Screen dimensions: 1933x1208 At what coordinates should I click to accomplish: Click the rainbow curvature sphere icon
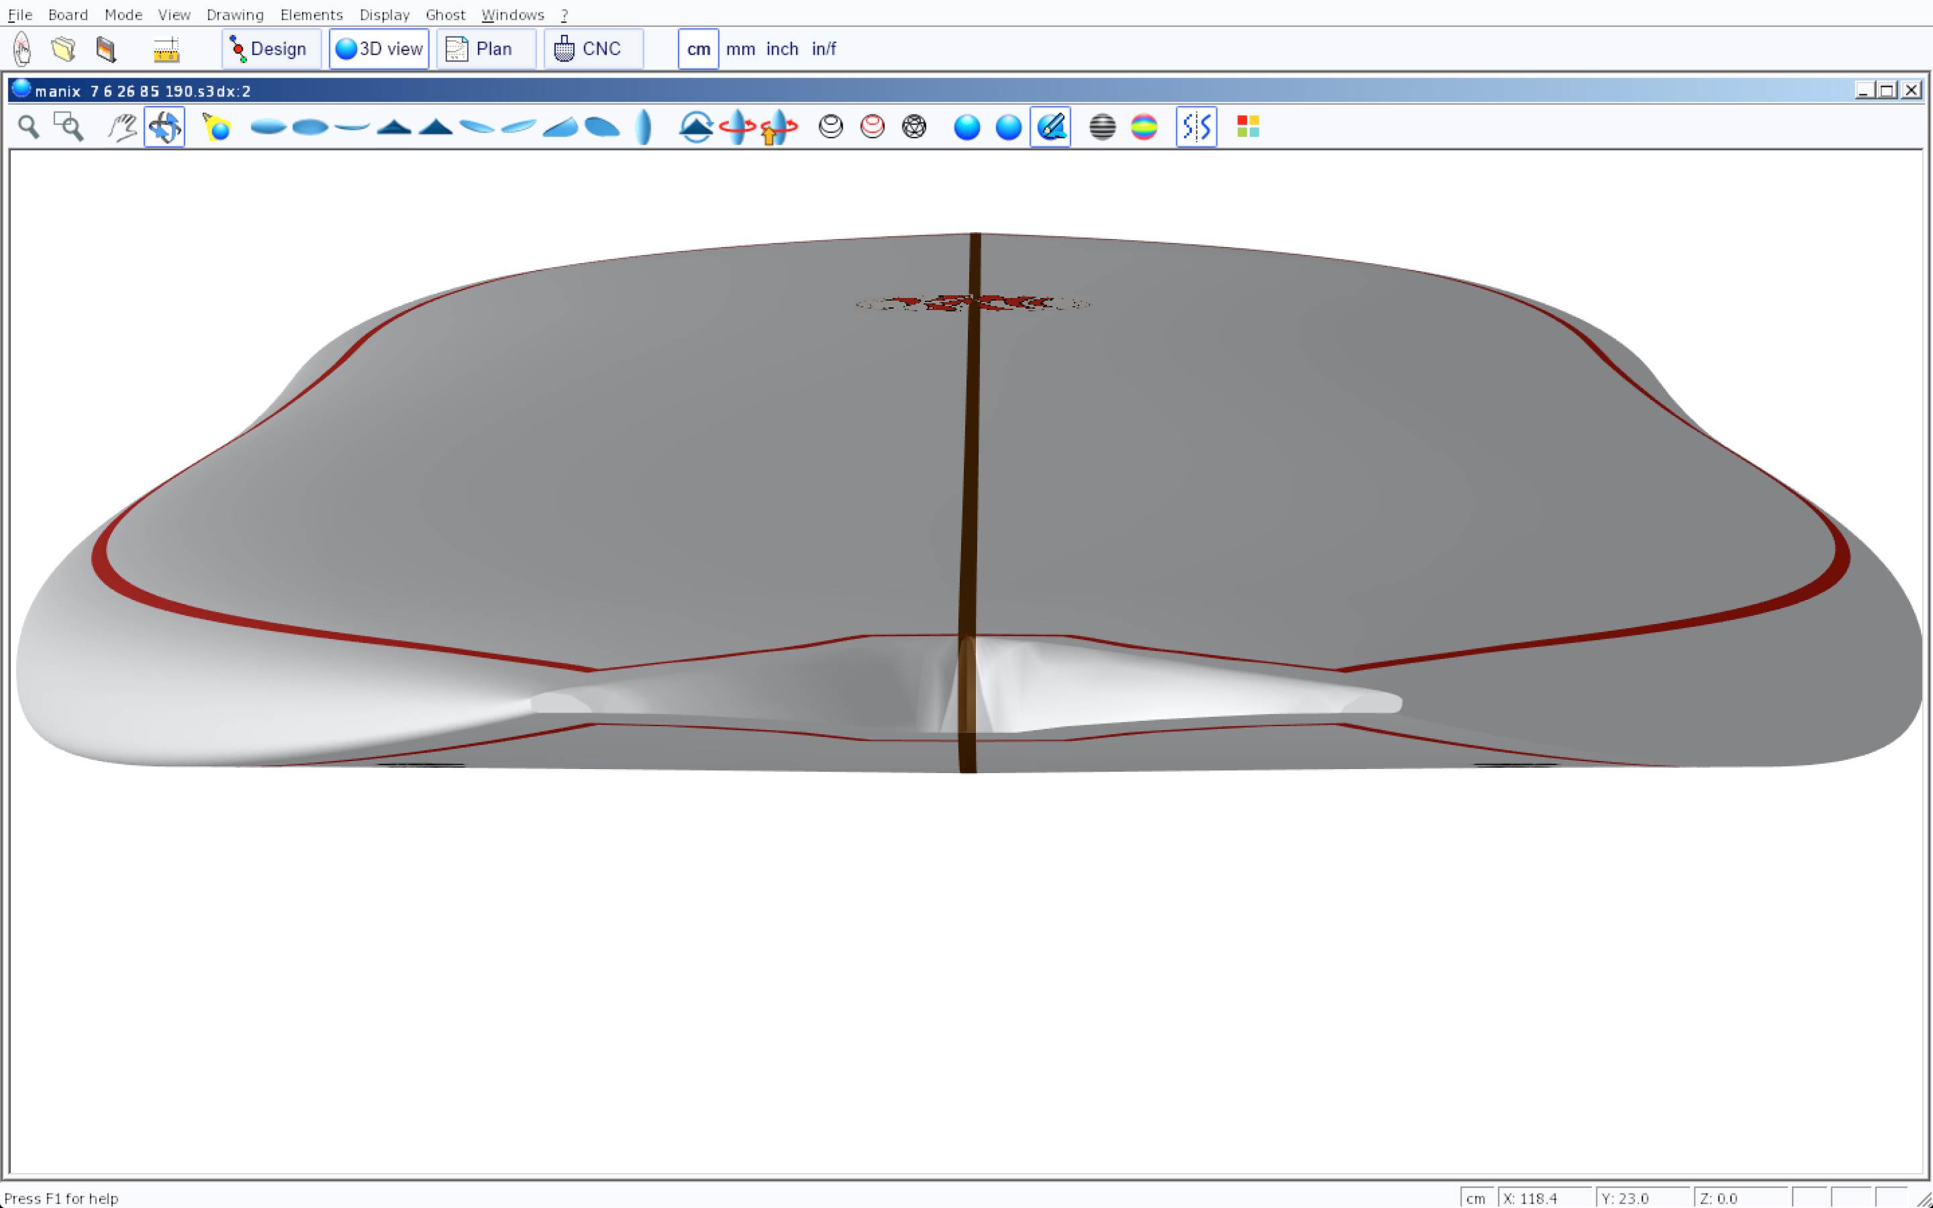point(1144,127)
